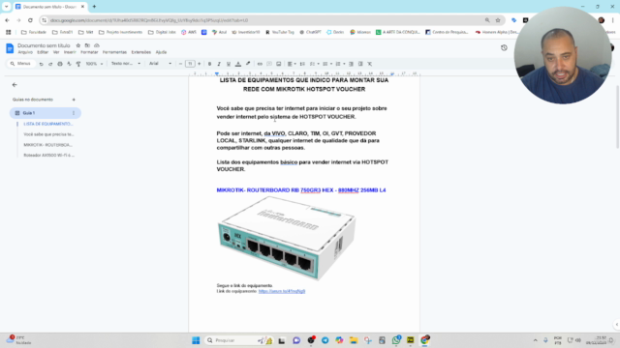Open bulleted list dropdown
Viewport: 620px width, 348px height.
coord(327,64)
